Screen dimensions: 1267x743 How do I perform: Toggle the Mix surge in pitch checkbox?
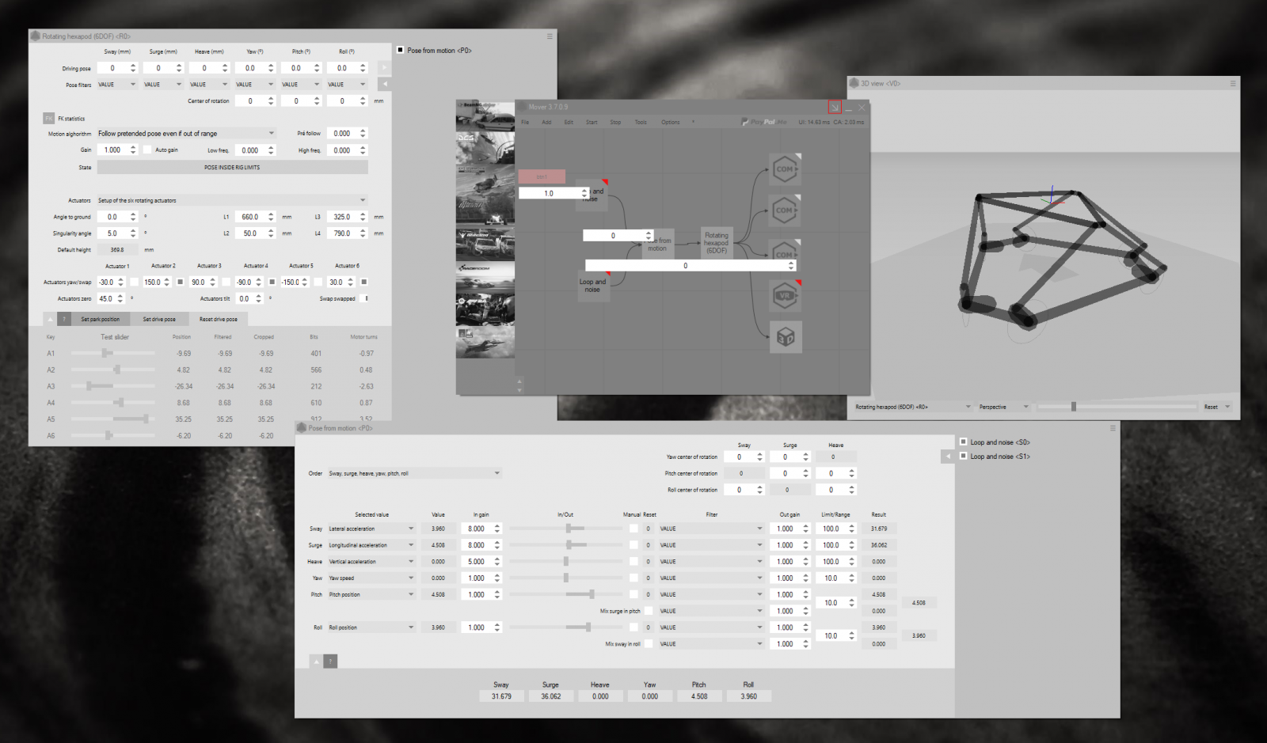649,611
